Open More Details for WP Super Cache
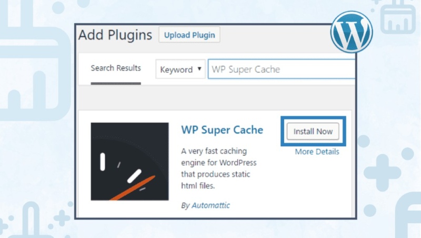 click(317, 152)
